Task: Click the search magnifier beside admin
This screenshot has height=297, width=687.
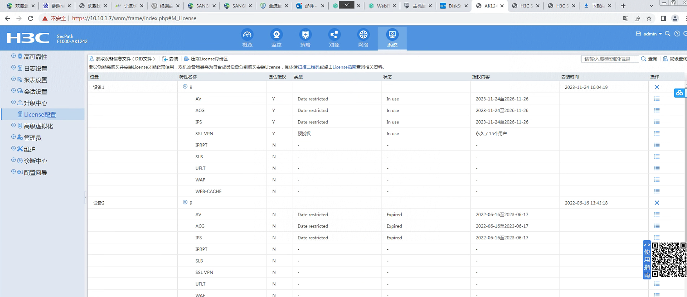Action: (x=668, y=34)
